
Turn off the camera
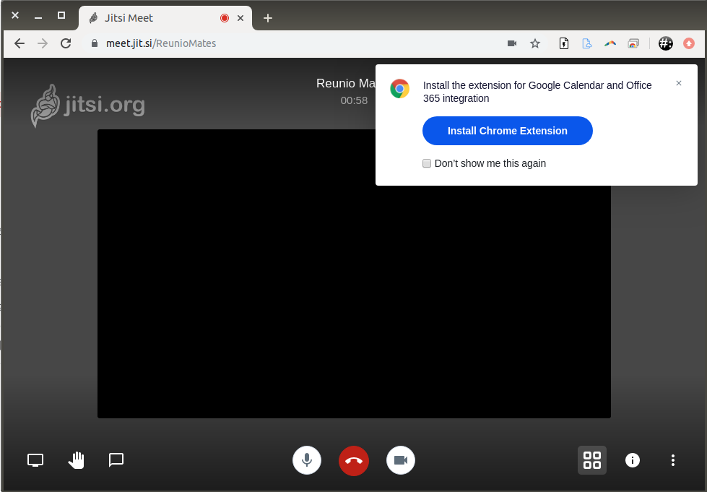click(401, 460)
